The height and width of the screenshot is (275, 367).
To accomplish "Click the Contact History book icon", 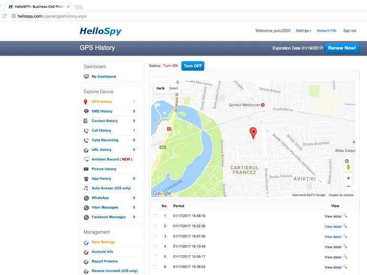I will point(85,121).
